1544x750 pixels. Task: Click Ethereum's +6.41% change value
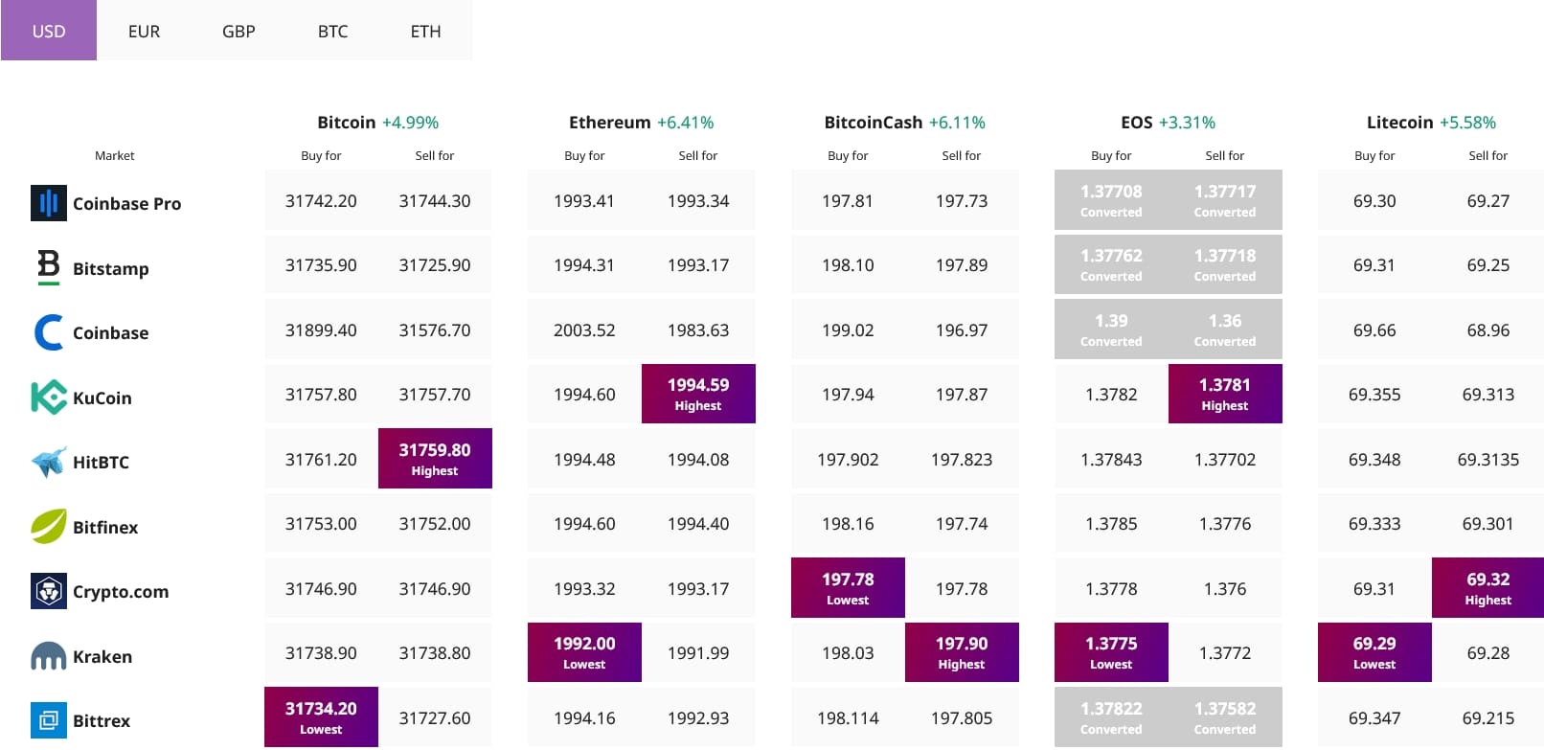(685, 122)
